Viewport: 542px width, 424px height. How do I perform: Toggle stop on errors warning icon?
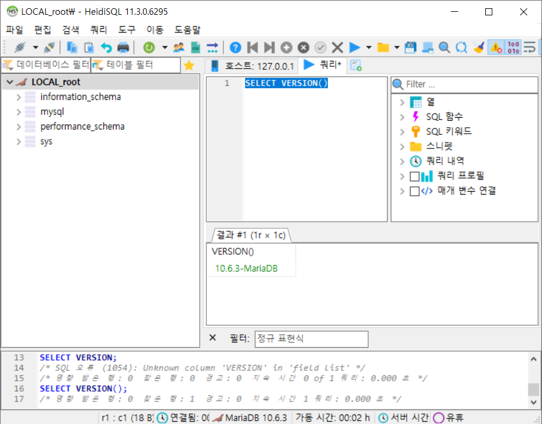496,47
